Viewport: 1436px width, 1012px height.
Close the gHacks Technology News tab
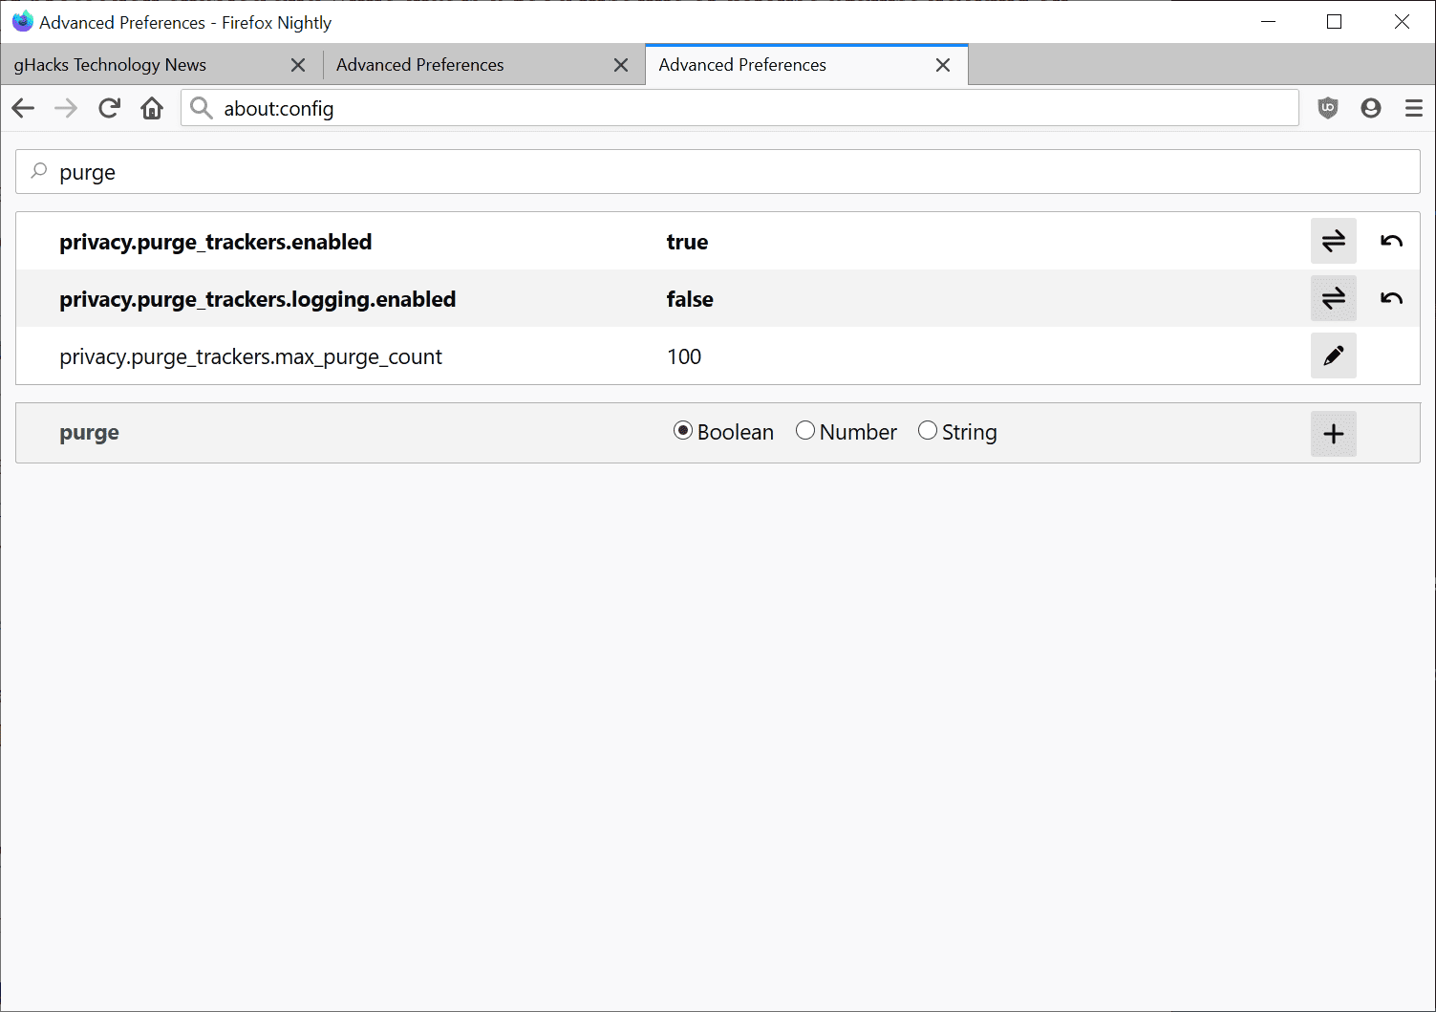(298, 65)
